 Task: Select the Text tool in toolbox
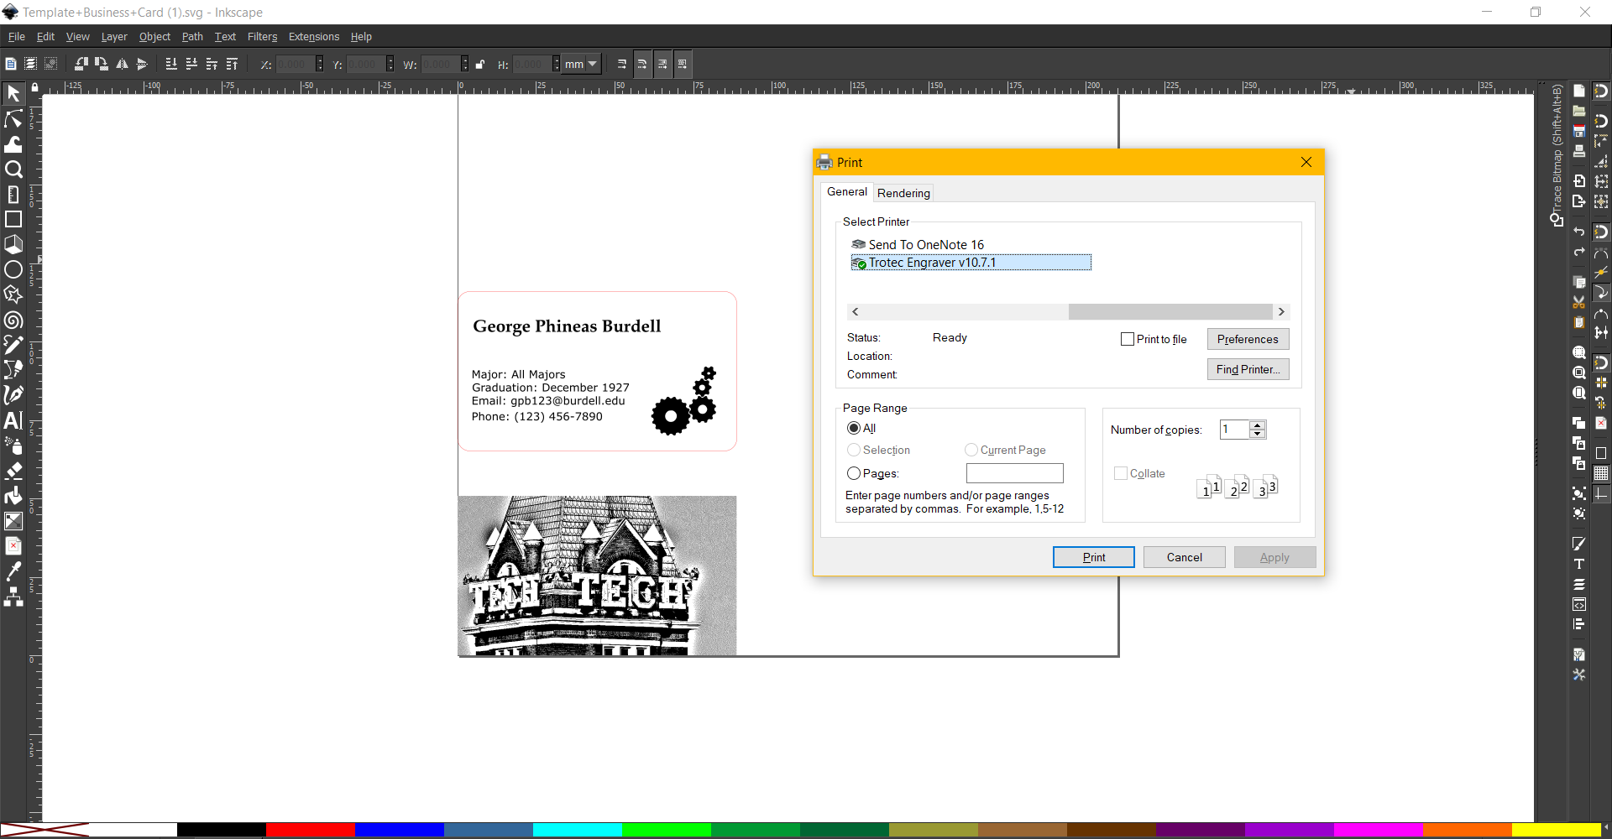tap(13, 419)
